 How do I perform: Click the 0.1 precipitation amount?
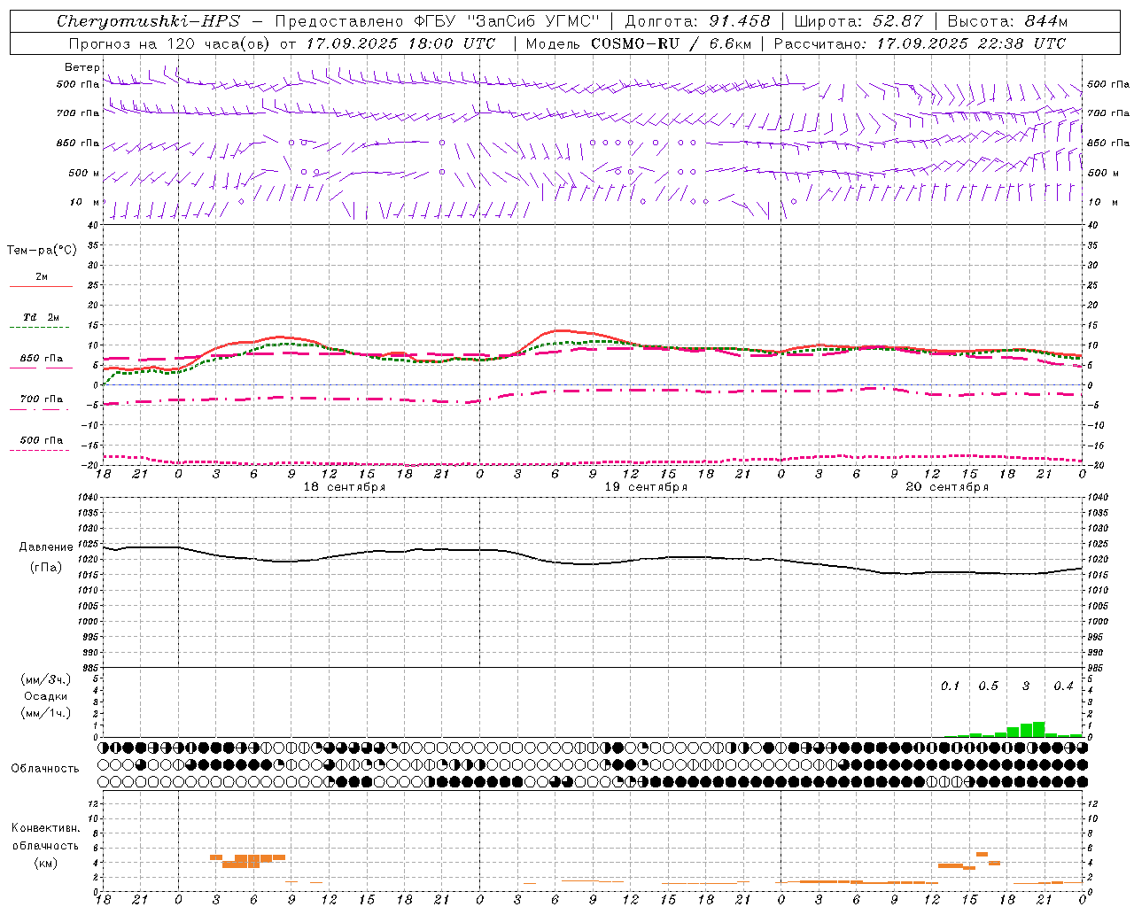tap(950, 686)
